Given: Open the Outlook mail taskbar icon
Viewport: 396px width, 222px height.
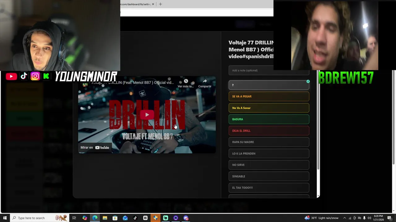Looking at the screenshot, I should [125, 218].
